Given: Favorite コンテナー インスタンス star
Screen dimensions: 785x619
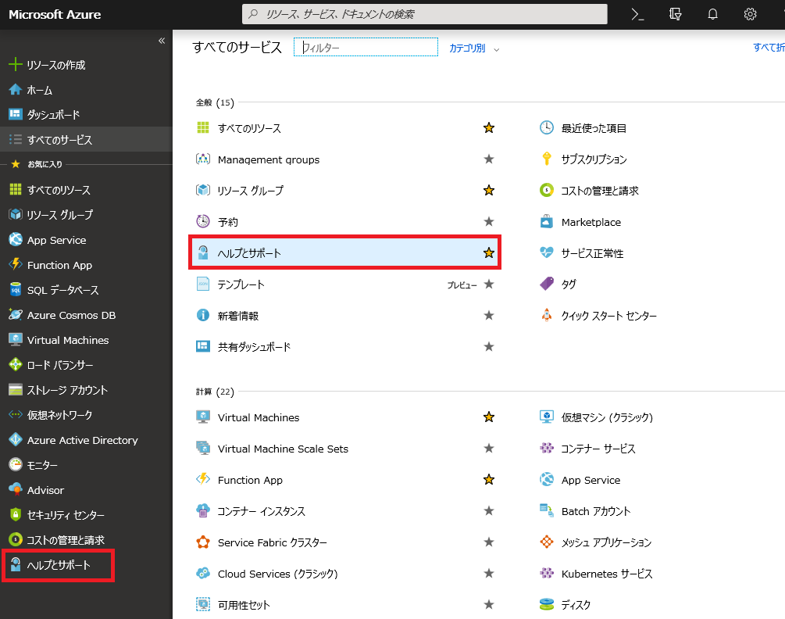Looking at the screenshot, I should point(489,511).
